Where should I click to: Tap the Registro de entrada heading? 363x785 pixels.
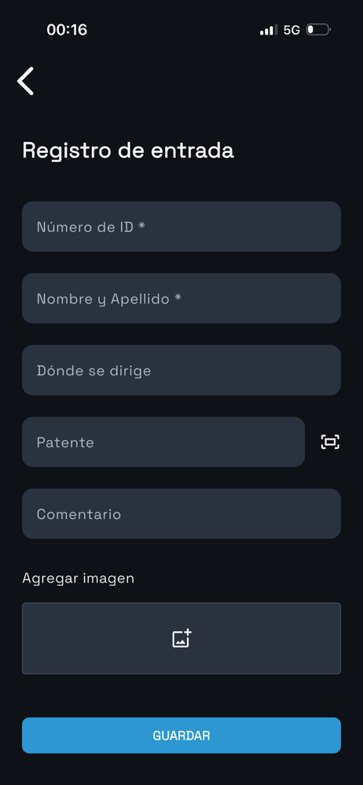click(x=128, y=151)
